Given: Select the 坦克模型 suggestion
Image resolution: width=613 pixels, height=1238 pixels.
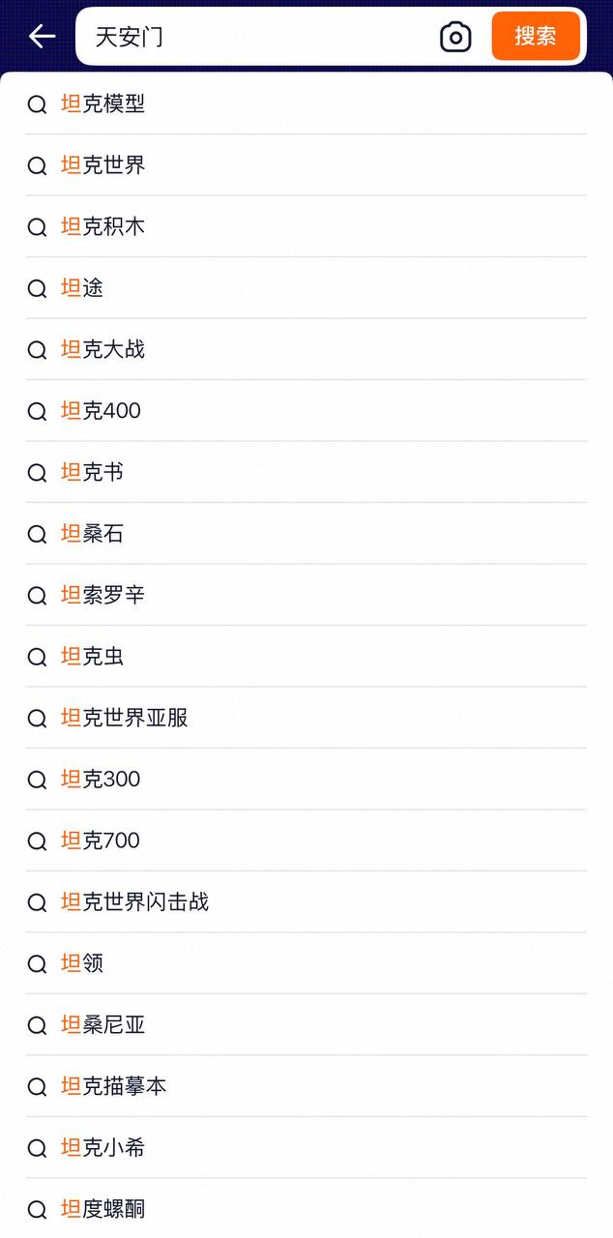Looking at the screenshot, I should 306,103.
